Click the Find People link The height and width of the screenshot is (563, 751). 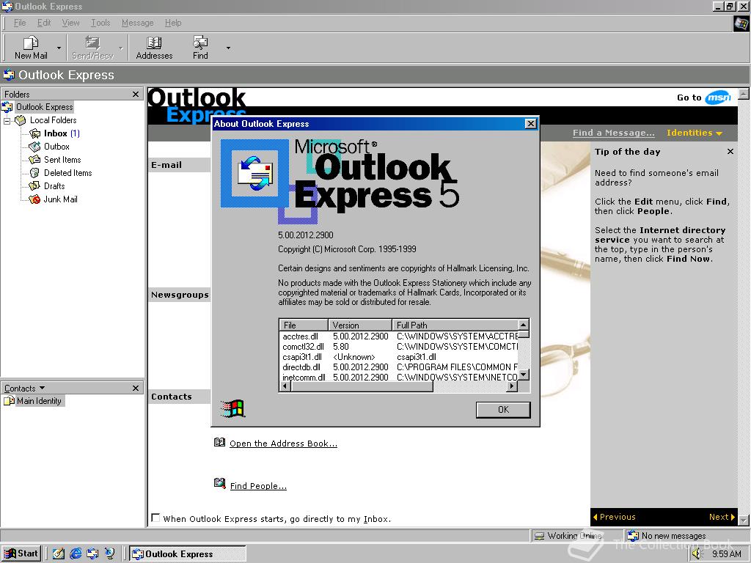[258, 487]
